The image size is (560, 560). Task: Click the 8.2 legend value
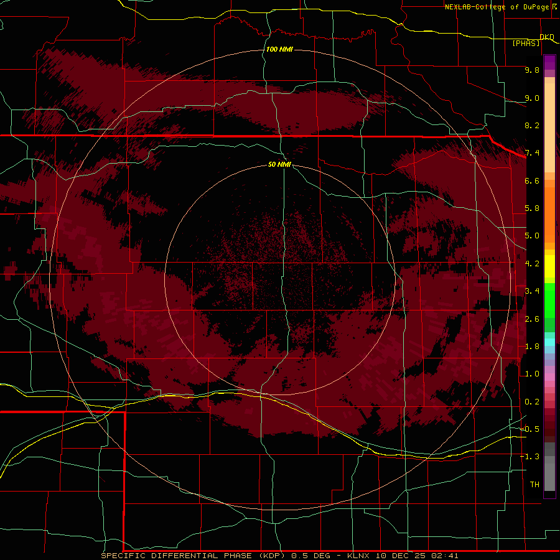[x=532, y=125]
